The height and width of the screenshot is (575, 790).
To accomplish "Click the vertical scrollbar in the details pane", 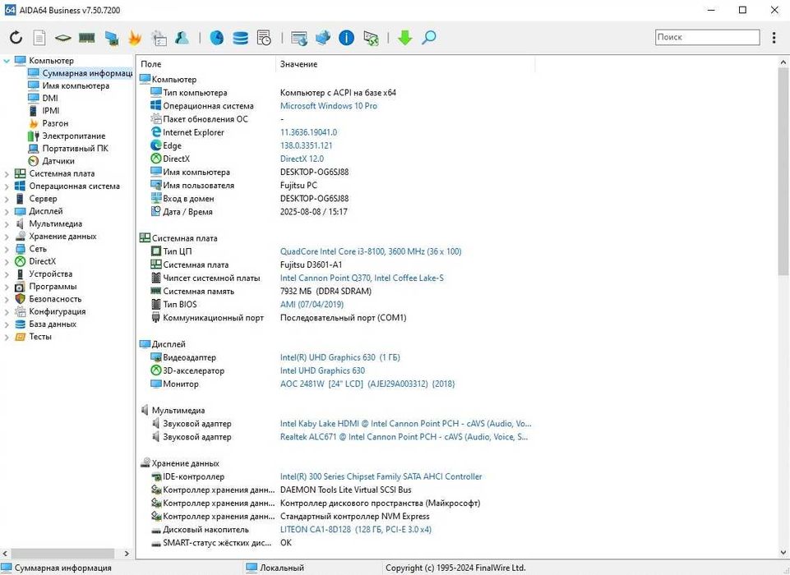I will pos(783,171).
